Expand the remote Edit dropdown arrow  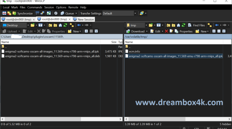coord(162,31)
